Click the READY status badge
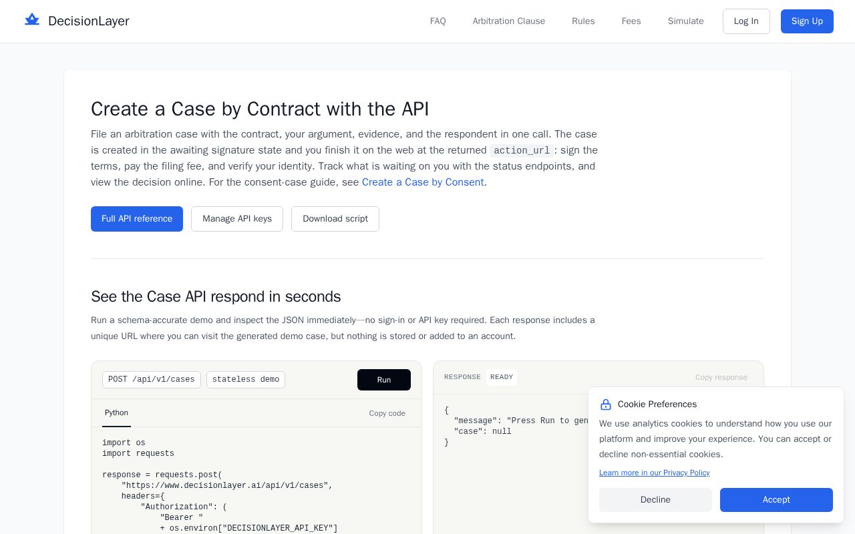 point(502,377)
